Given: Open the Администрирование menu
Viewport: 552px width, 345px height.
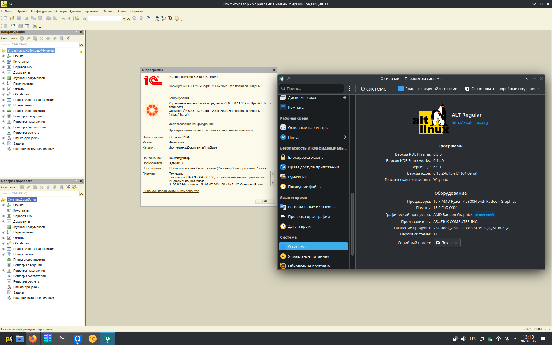Looking at the screenshot, I should pyautogui.click(x=84, y=11).
